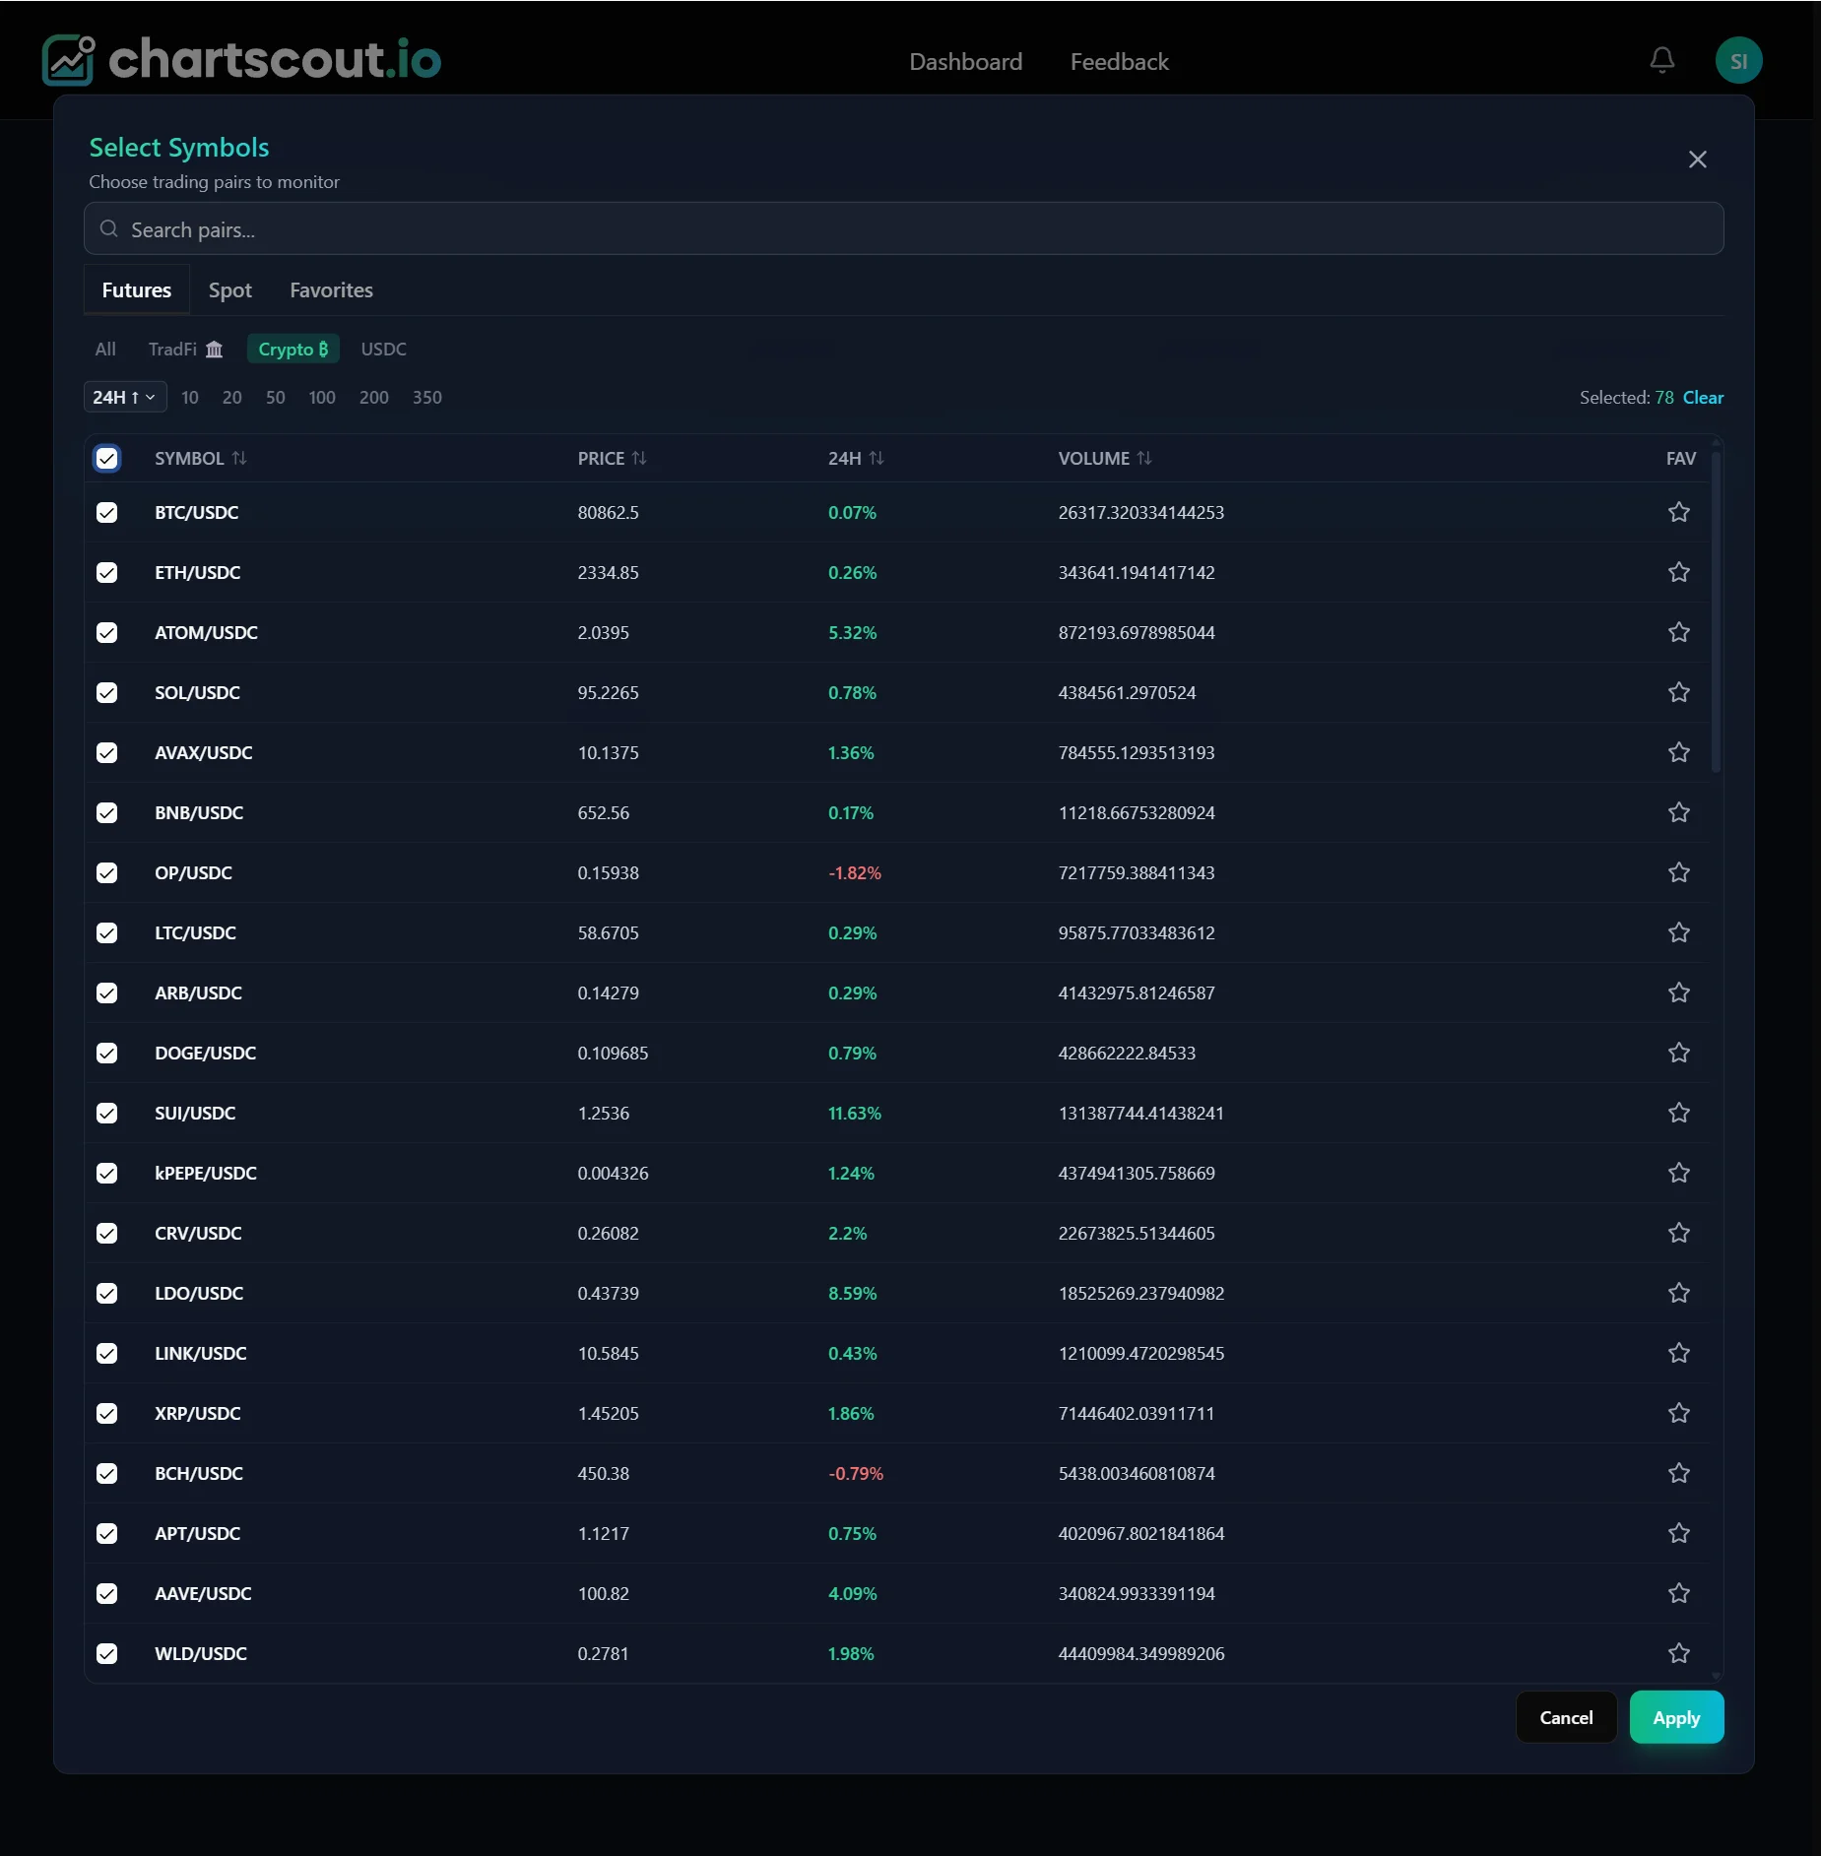Close the Select Symbols dialog
Screen dimensions: 1821x1856
tap(1697, 160)
